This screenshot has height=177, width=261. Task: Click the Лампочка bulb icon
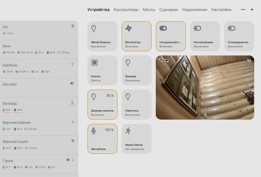point(128,97)
